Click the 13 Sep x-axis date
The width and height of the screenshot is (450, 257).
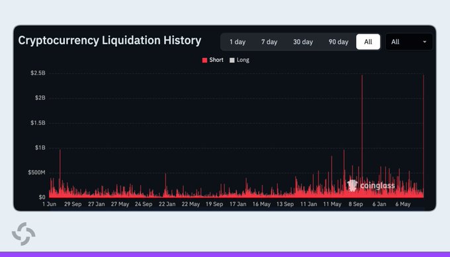pos(285,204)
